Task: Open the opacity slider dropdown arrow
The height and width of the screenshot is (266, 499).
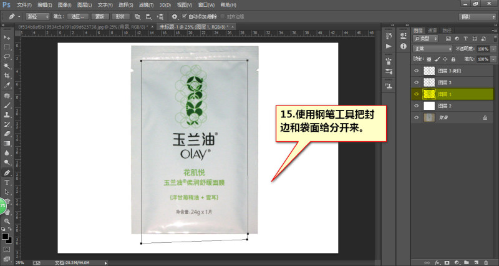Action: [x=493, y=49]
